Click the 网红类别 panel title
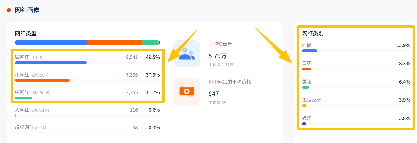Viewport: 417px width, 143px height. point(313,34)
